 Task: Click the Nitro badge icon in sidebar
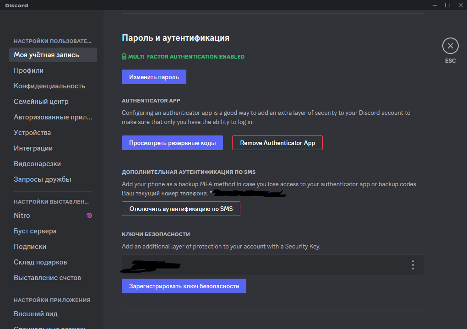(89, 216)
